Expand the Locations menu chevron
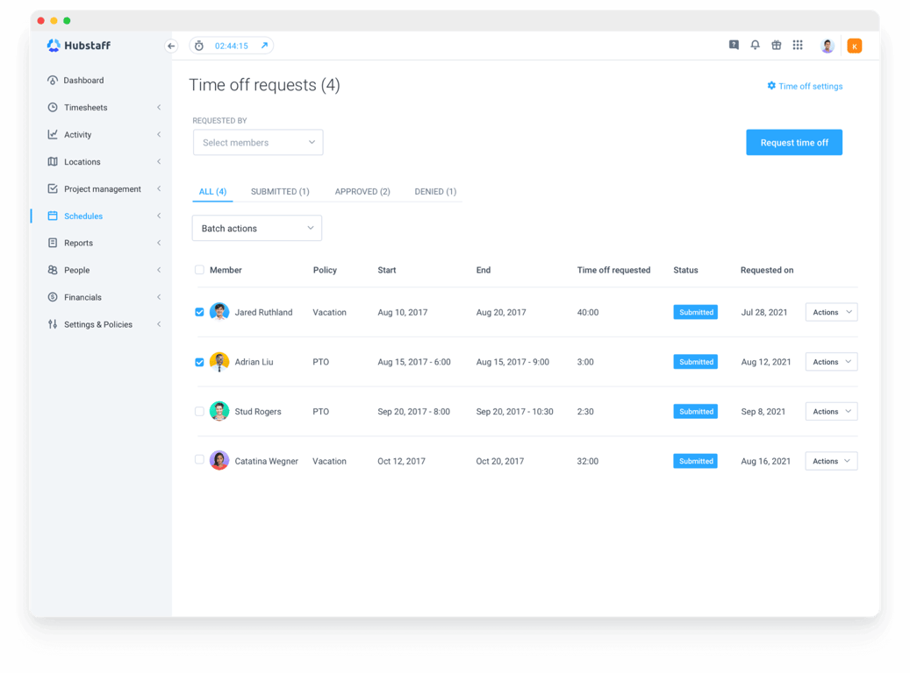This screenshot has height=673, width=910. pos(159,162)
